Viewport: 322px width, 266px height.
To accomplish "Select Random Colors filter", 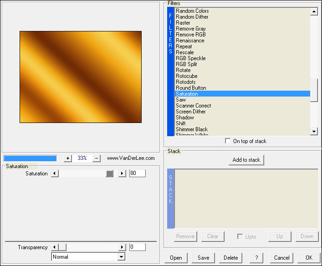I will [243, 11].
